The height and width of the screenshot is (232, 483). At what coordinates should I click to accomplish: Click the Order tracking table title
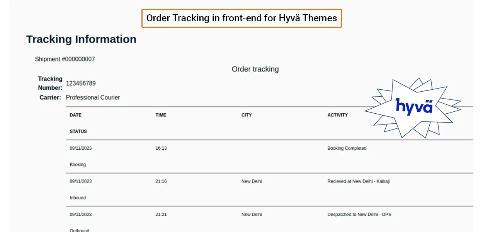pyautogui.click(x=255, y=69)
